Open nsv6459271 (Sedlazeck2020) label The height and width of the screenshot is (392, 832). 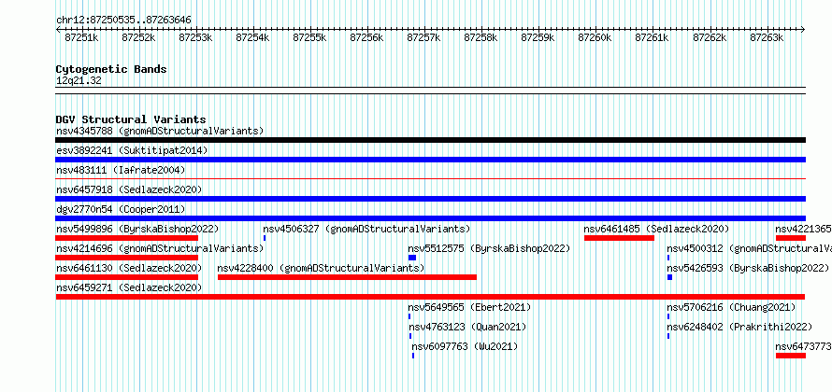click(x=129, y=287)
